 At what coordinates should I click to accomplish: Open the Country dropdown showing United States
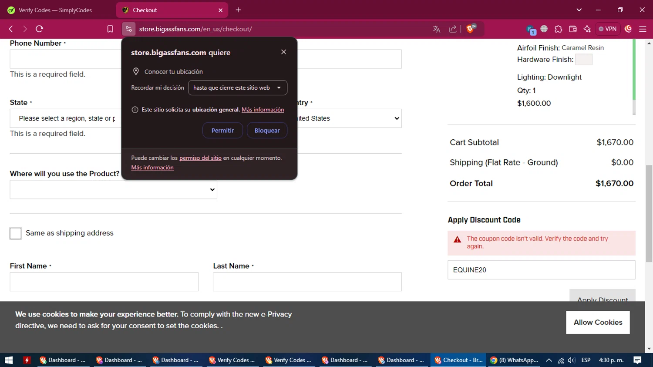pyautogui.click(x=349, y=118)
